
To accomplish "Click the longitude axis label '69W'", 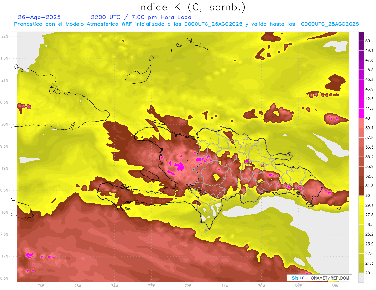I will [298, 286].
